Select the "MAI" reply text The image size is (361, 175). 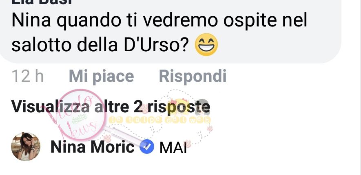tap(173, 148)
